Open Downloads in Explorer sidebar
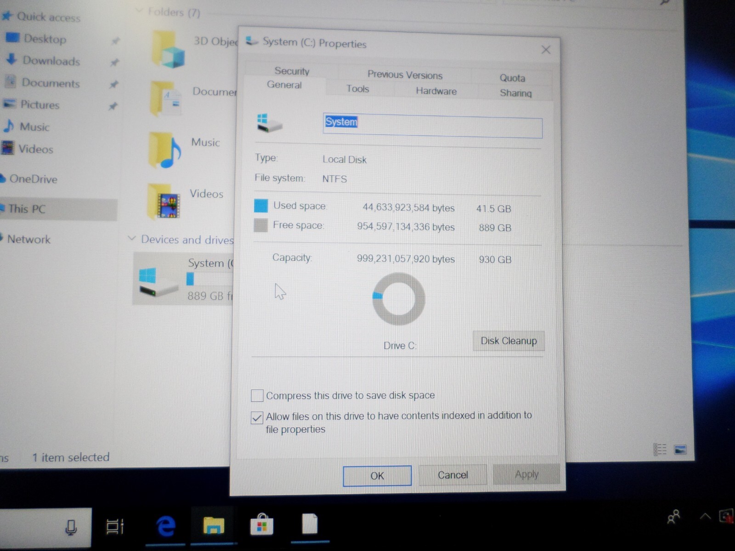735x551 pixels. (x=51, y=61)
